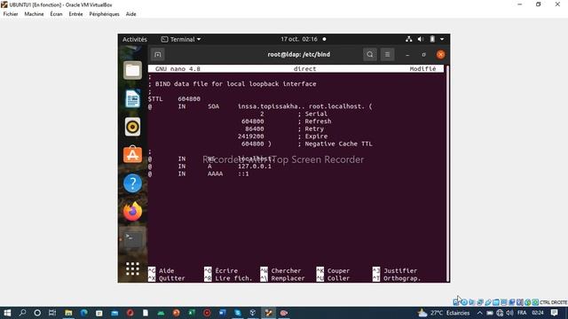The width and height of the screenshot is (568, 319).
Task: Open the Entrée menu
Action: [75, 14]
